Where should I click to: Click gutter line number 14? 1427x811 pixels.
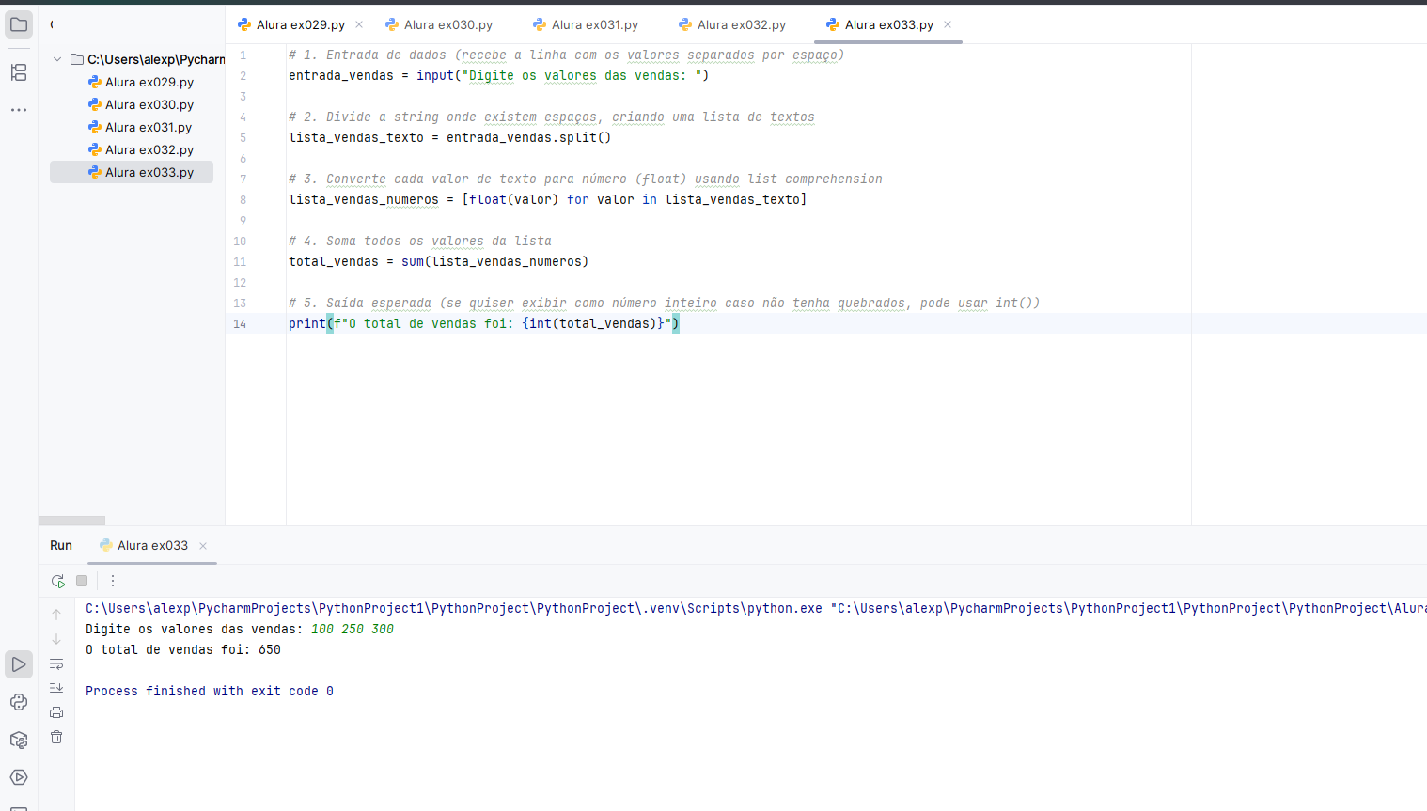coord(240,324)
